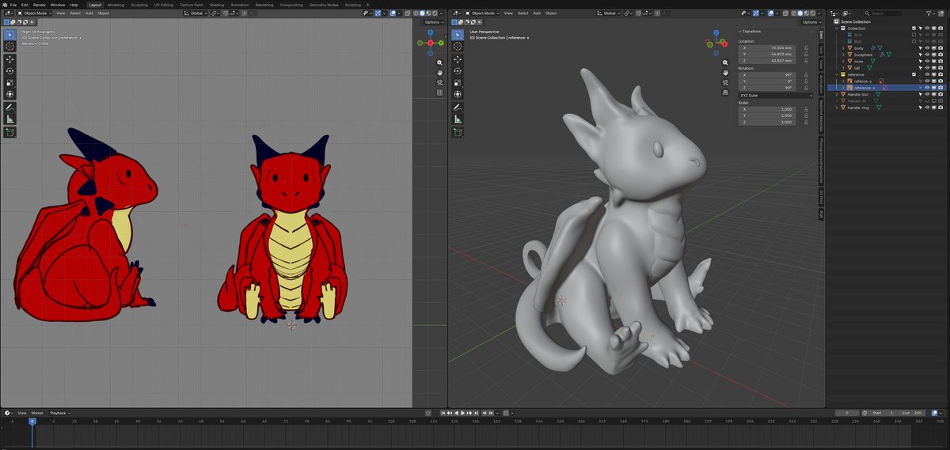Select Box tool in right viewport
This screenshot has width=950, height=450.
pos(458,35)
